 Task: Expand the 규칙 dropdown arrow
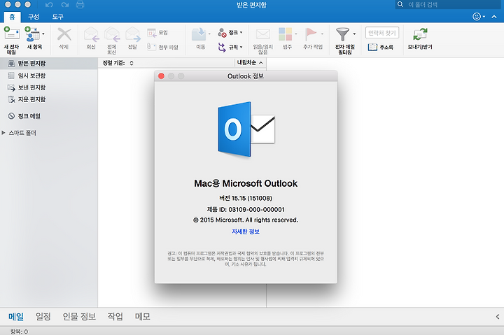[241, 48]
